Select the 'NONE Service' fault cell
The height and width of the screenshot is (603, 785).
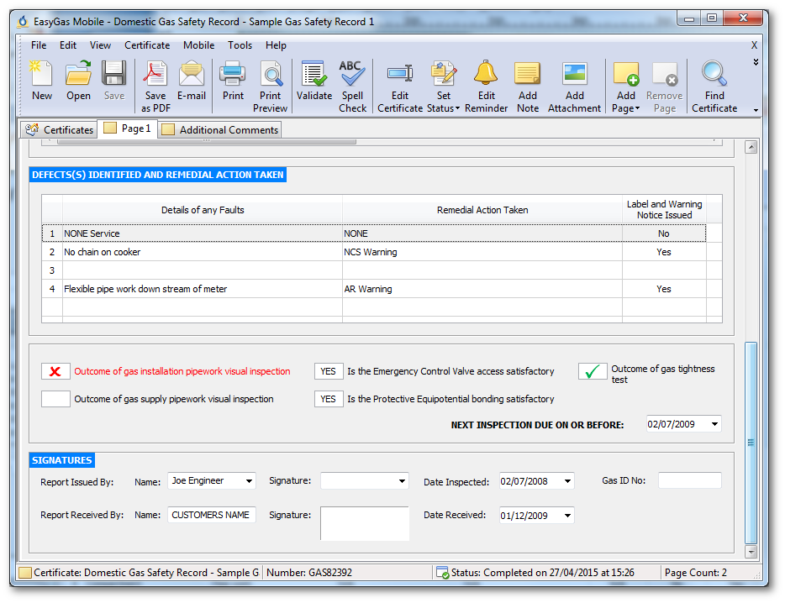203,233
